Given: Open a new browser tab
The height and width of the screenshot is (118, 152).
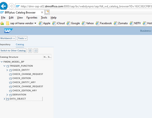Looking at the screenshot, I should tap(47, 12).
